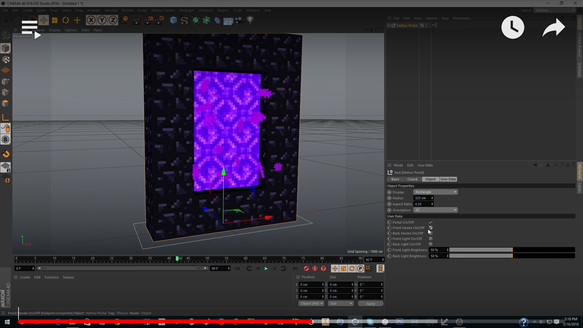Image resolution: width=583 pixels, height=328 pixels.
Task: Open the Orientation XZ dropdown
Action: pos(435,210)
